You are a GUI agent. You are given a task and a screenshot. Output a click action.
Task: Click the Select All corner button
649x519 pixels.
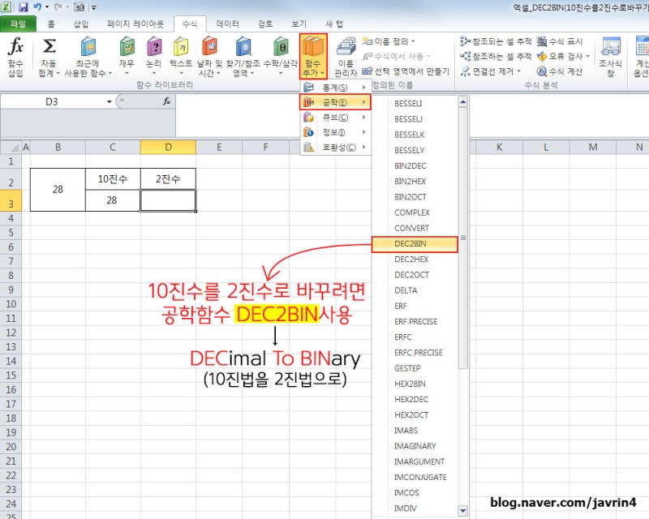point(11,148)
